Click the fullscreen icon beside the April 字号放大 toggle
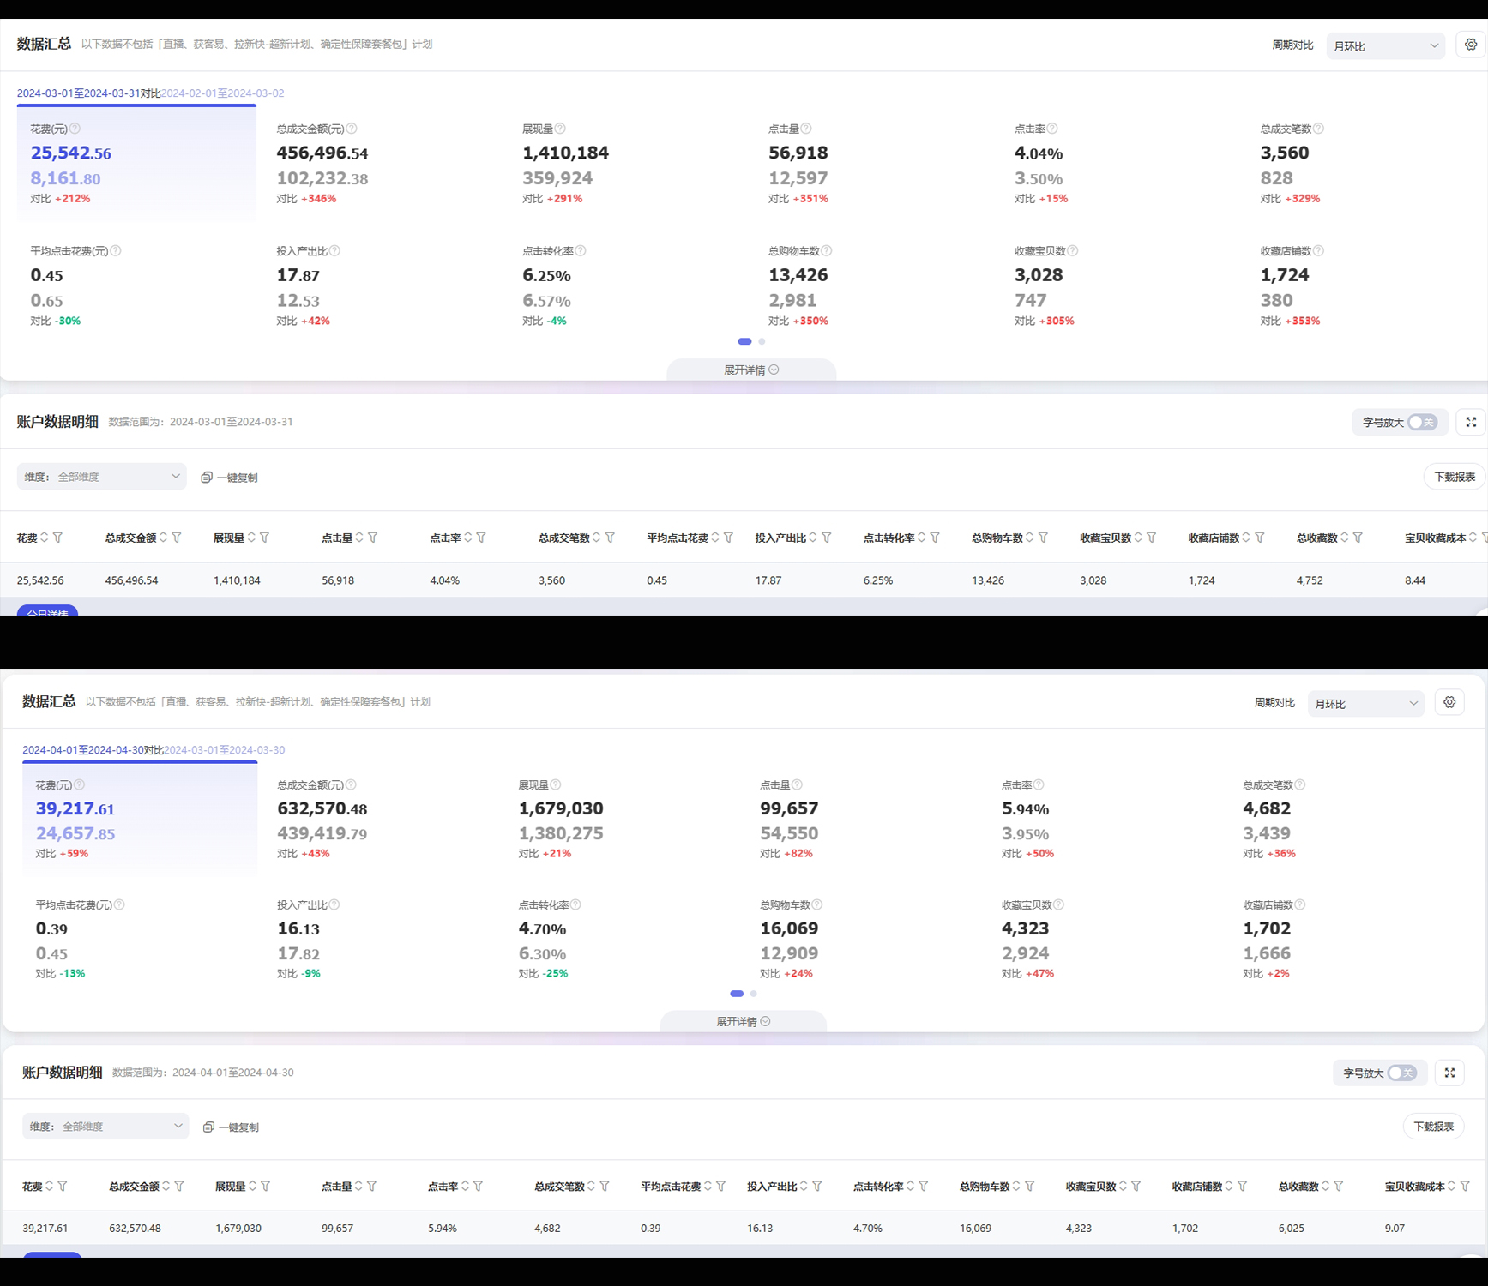 pos(1449,1073)
